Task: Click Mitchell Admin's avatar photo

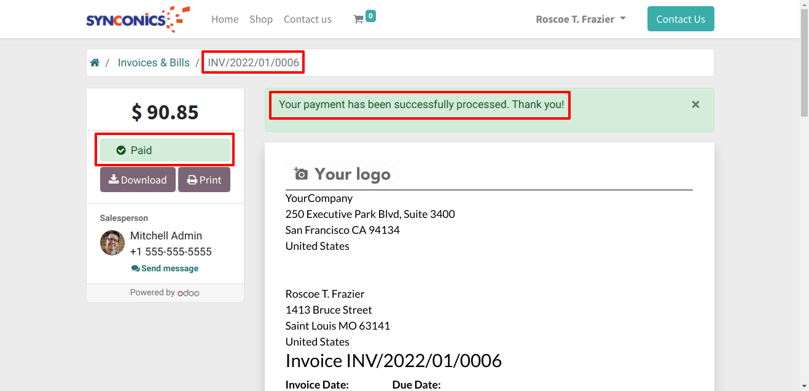Action: (112, 243)
